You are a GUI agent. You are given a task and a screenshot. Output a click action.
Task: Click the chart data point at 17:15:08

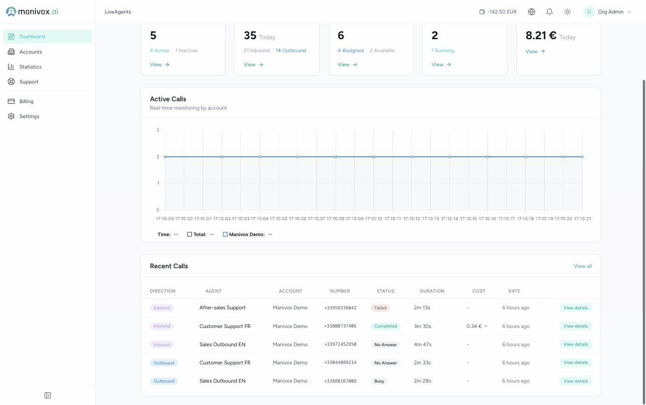[336, 157]
